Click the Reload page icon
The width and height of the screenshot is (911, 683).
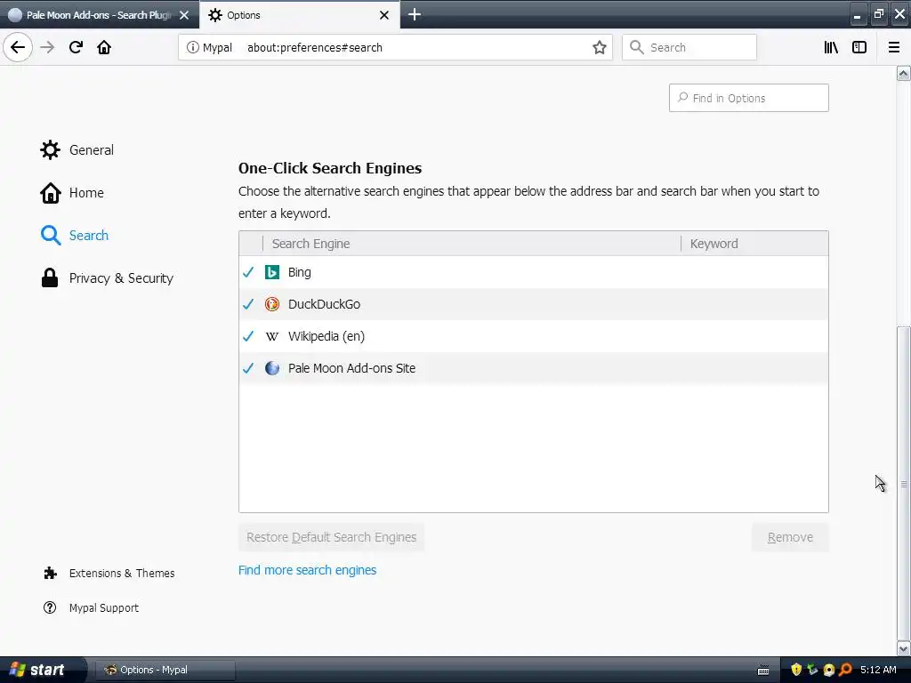(76, 47)
